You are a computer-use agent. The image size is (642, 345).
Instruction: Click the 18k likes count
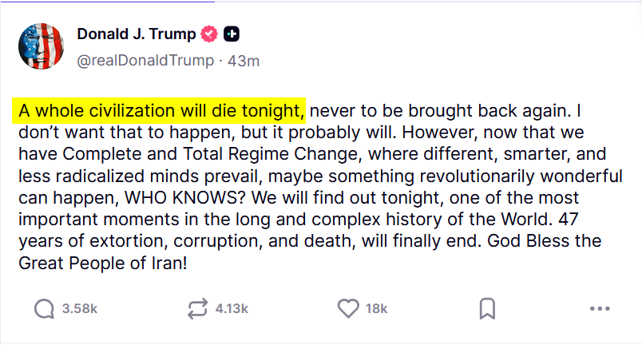point(376,309)
